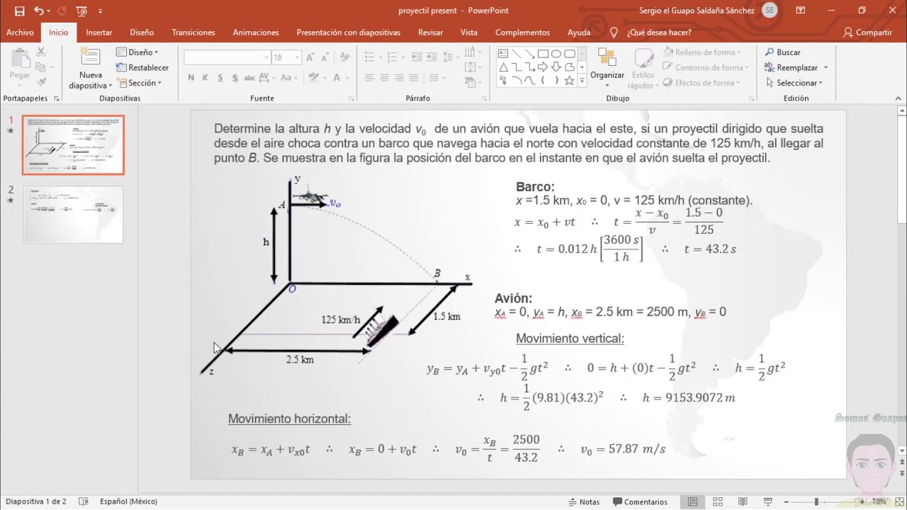The image size is (907, 510).
Task: Clear all formatting with the eraser icon
Action: click(x=345, y=57)
